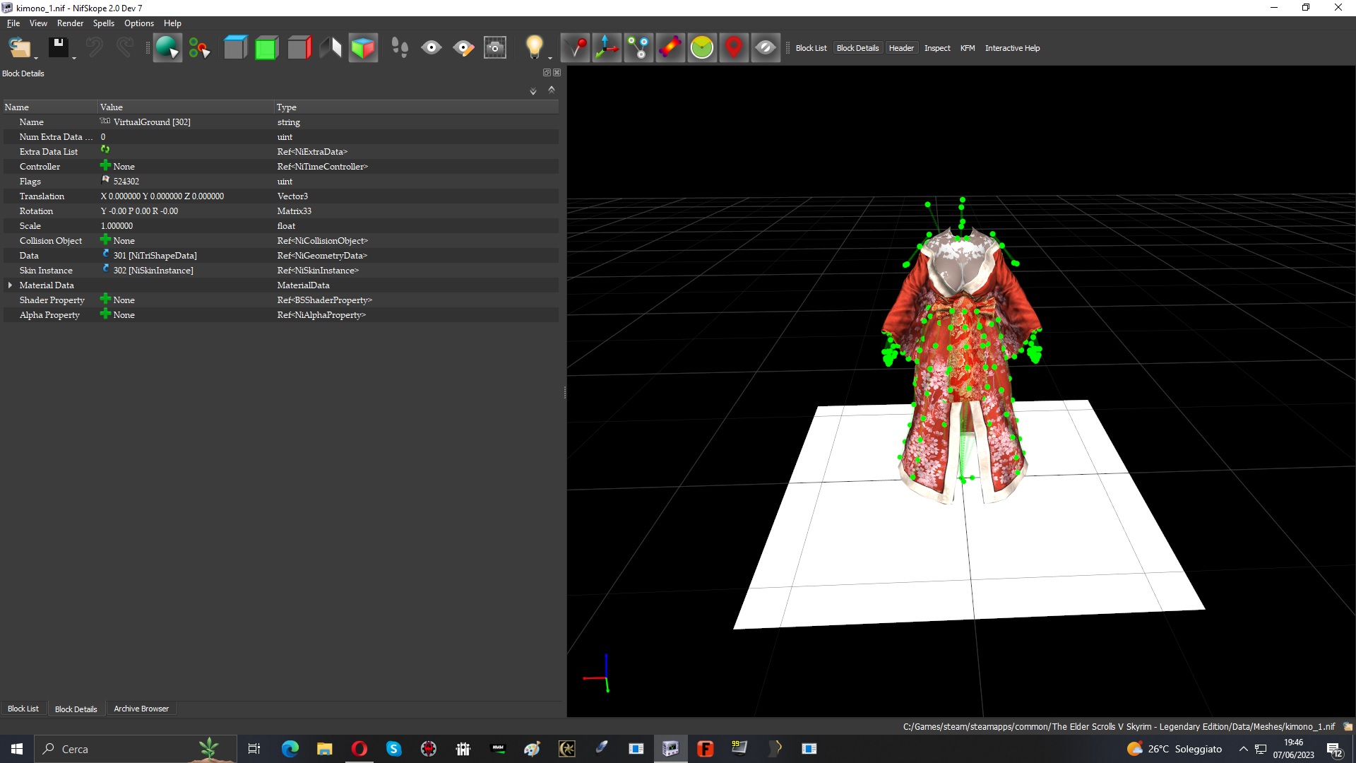Image resolution: width=1356 pixels, height=763 pixels.
Task: Switch to the Block List bottom tab
Action: click(x=23, y=709)
